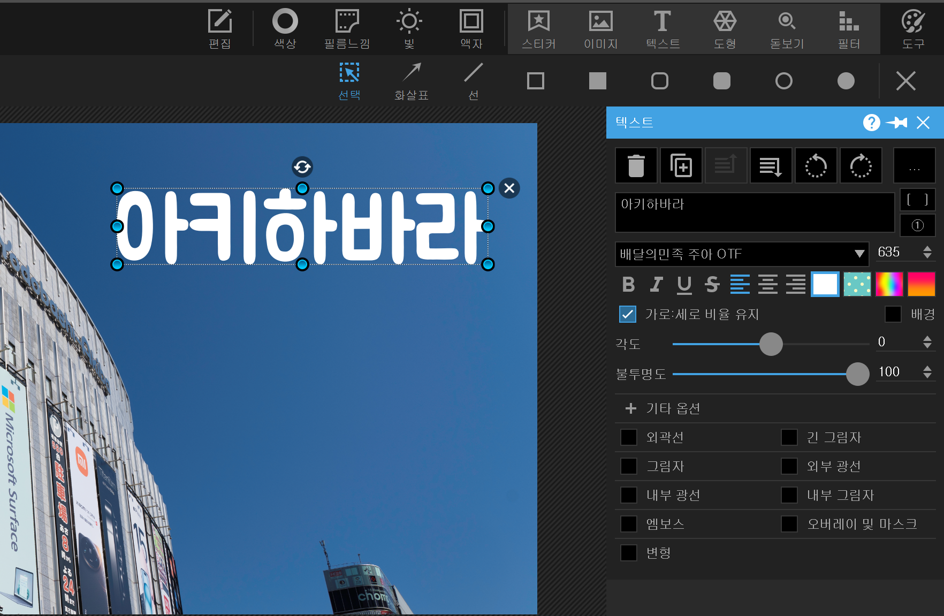This screenshot has height=616, width=944.
Task: Open the 편집 (Edit) tab
Action: click(x=220, y=29)
